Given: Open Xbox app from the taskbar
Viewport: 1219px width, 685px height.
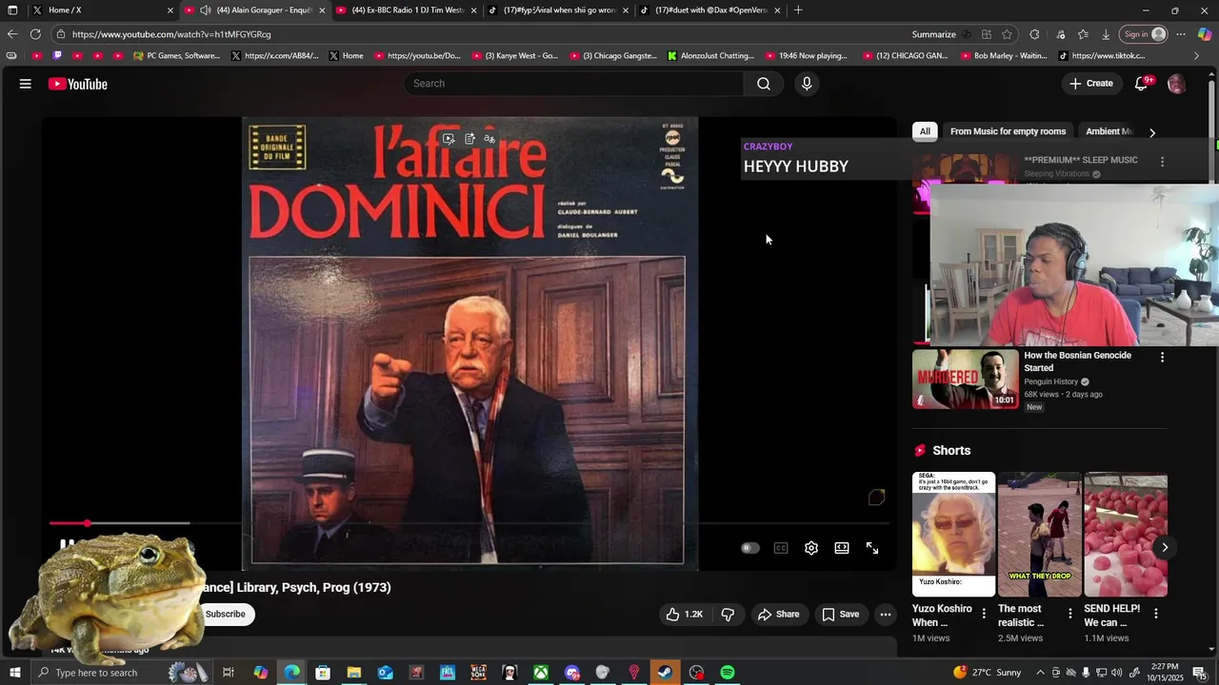Looking at the screenshot, I should tap(540, 673).
